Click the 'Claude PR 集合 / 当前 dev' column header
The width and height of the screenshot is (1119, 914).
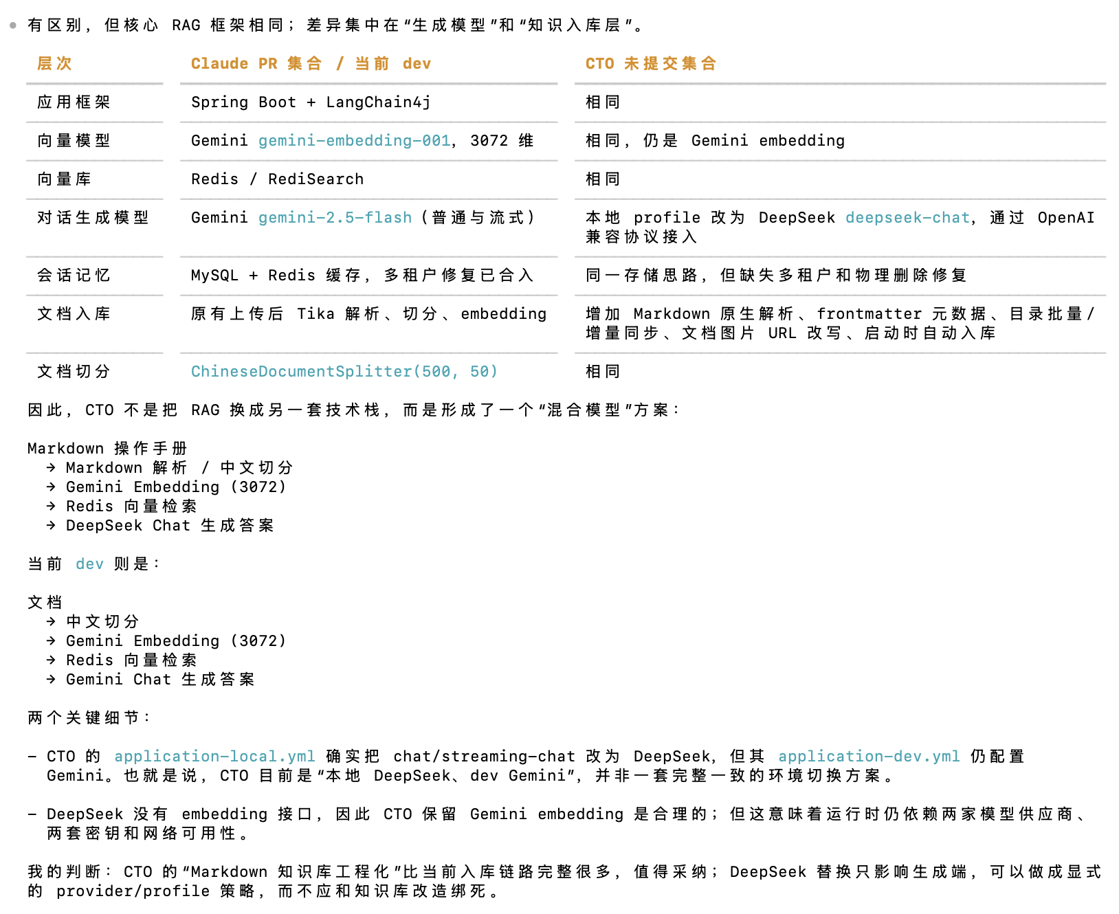tap(311, 64)
